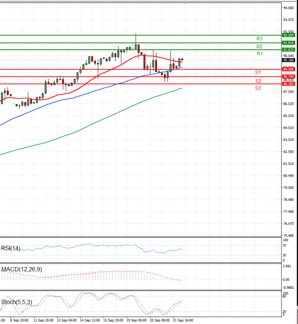The image size is (298, 324).
Task: Click the R2 resistance label
Action: coord(259,47)
